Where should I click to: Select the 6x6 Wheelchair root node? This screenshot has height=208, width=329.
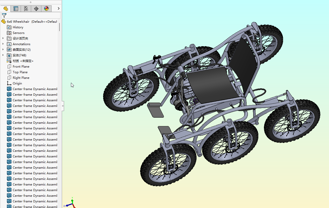pos(29,22)
